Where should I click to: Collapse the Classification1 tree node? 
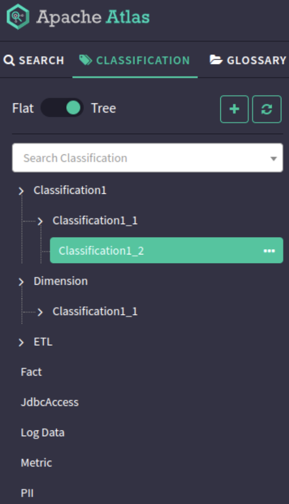tap(21, 191)
